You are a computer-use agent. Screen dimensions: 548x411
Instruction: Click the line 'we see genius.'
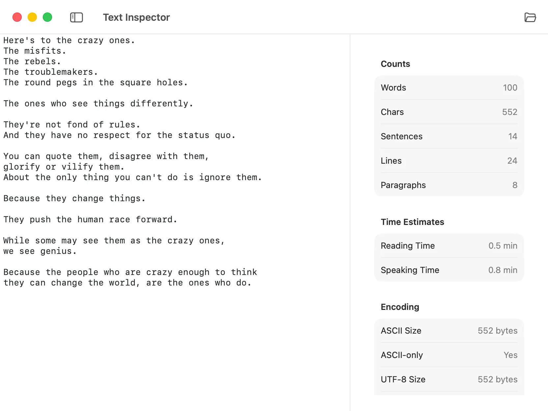[x=40, y=251]
